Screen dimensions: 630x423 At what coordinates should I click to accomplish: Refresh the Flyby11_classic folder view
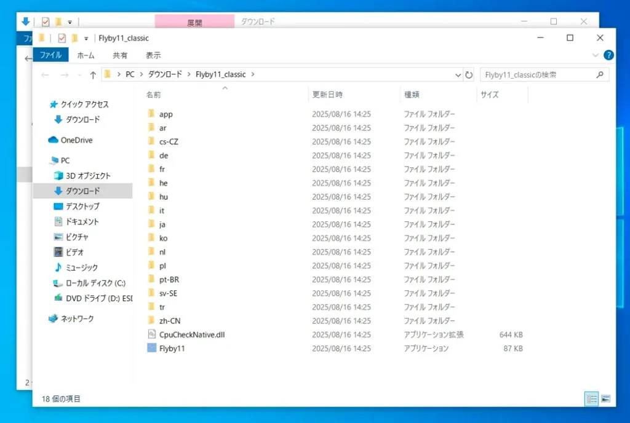click(469, 74)
